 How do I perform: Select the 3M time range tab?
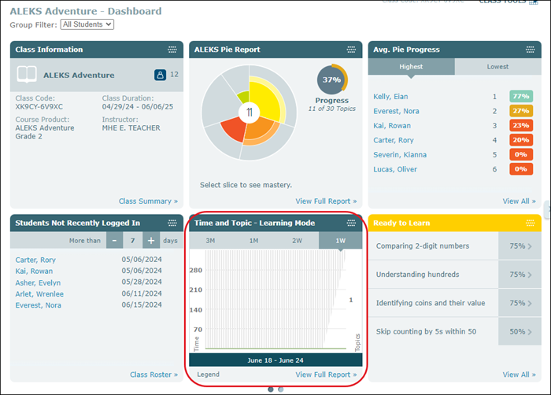click(x=211, y=241)
